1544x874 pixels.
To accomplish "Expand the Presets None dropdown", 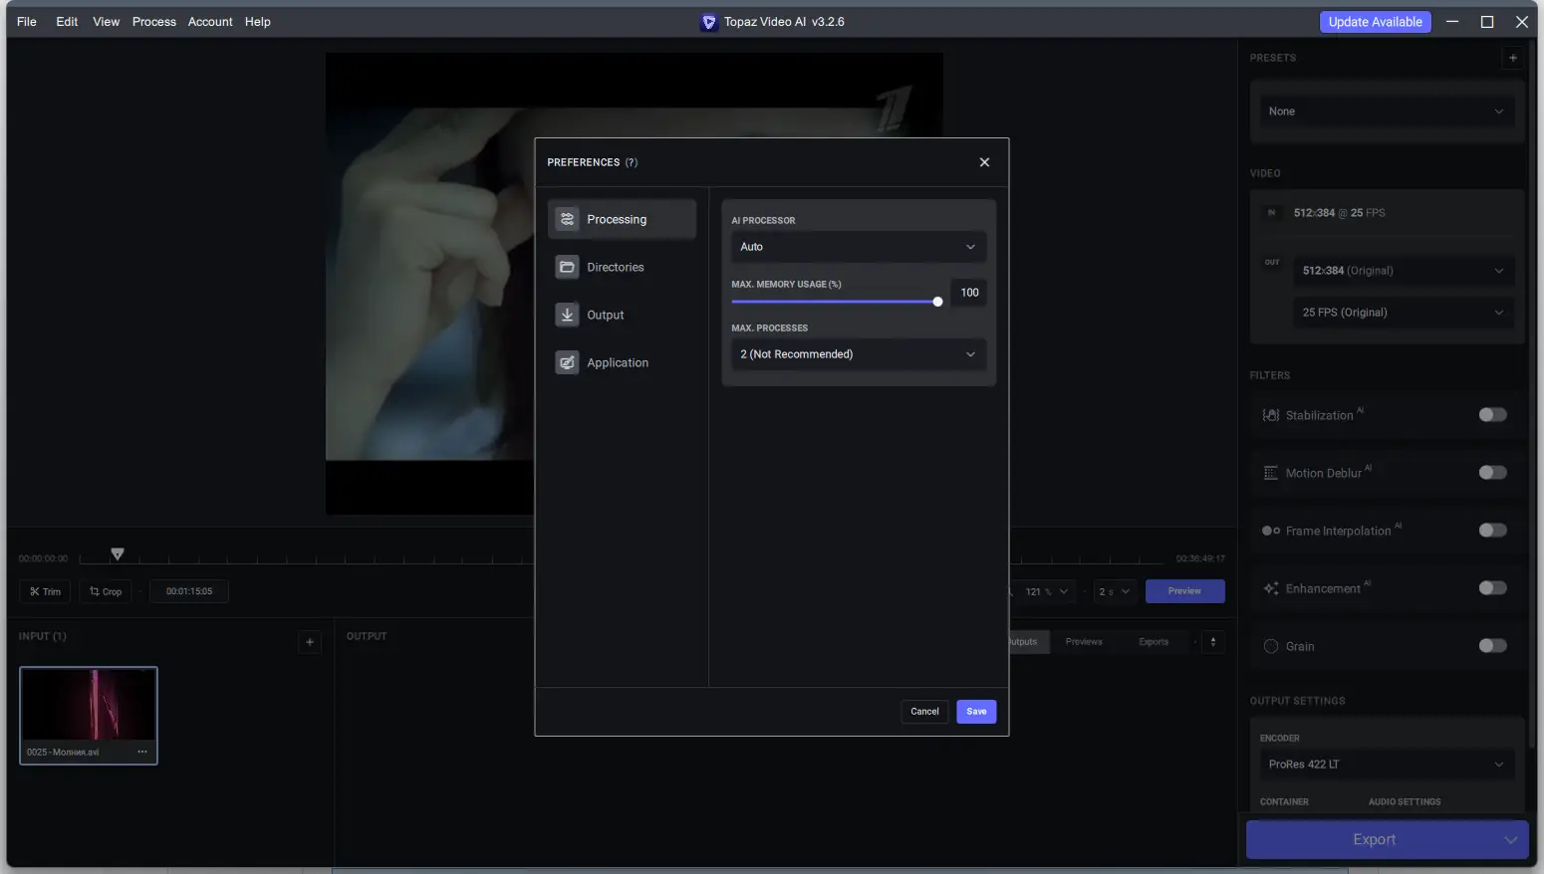I will click(1386, 111).
